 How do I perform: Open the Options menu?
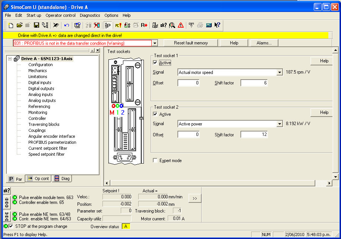coord(111,15)
